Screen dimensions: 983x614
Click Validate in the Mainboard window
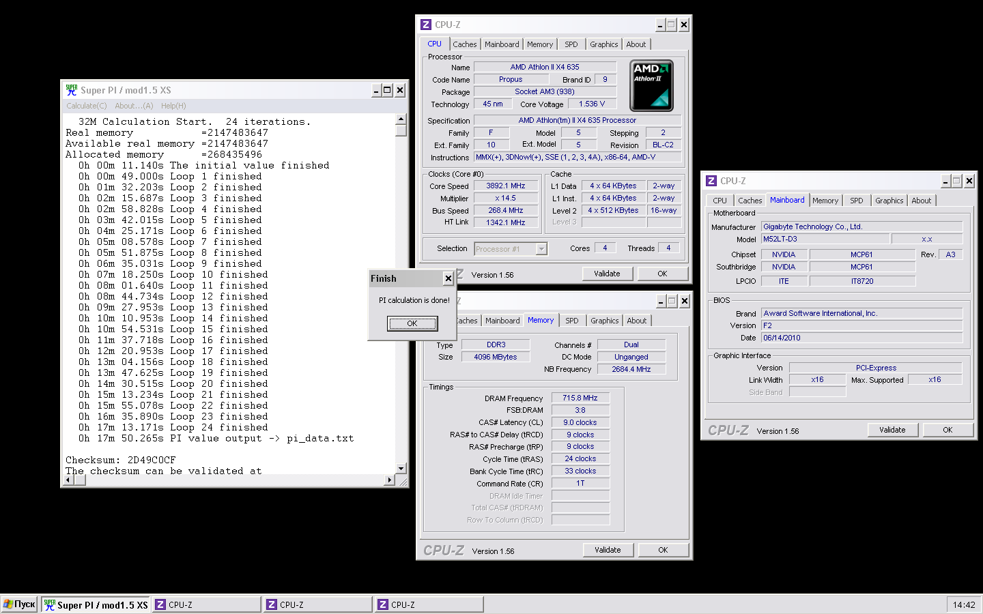point(892,430)
